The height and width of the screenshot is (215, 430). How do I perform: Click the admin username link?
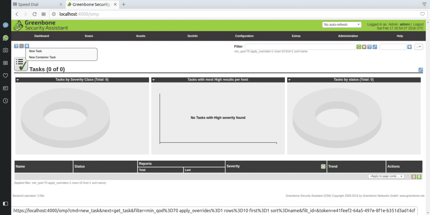pyautogui.click(x=405, y=25)
